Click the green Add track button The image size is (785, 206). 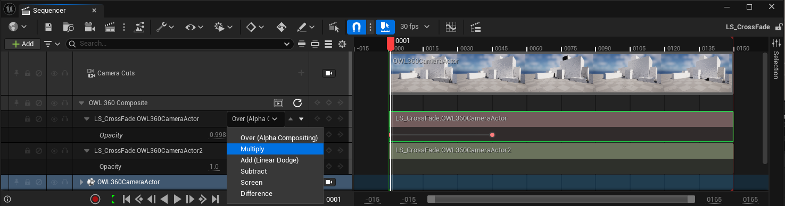pos(22,44)
